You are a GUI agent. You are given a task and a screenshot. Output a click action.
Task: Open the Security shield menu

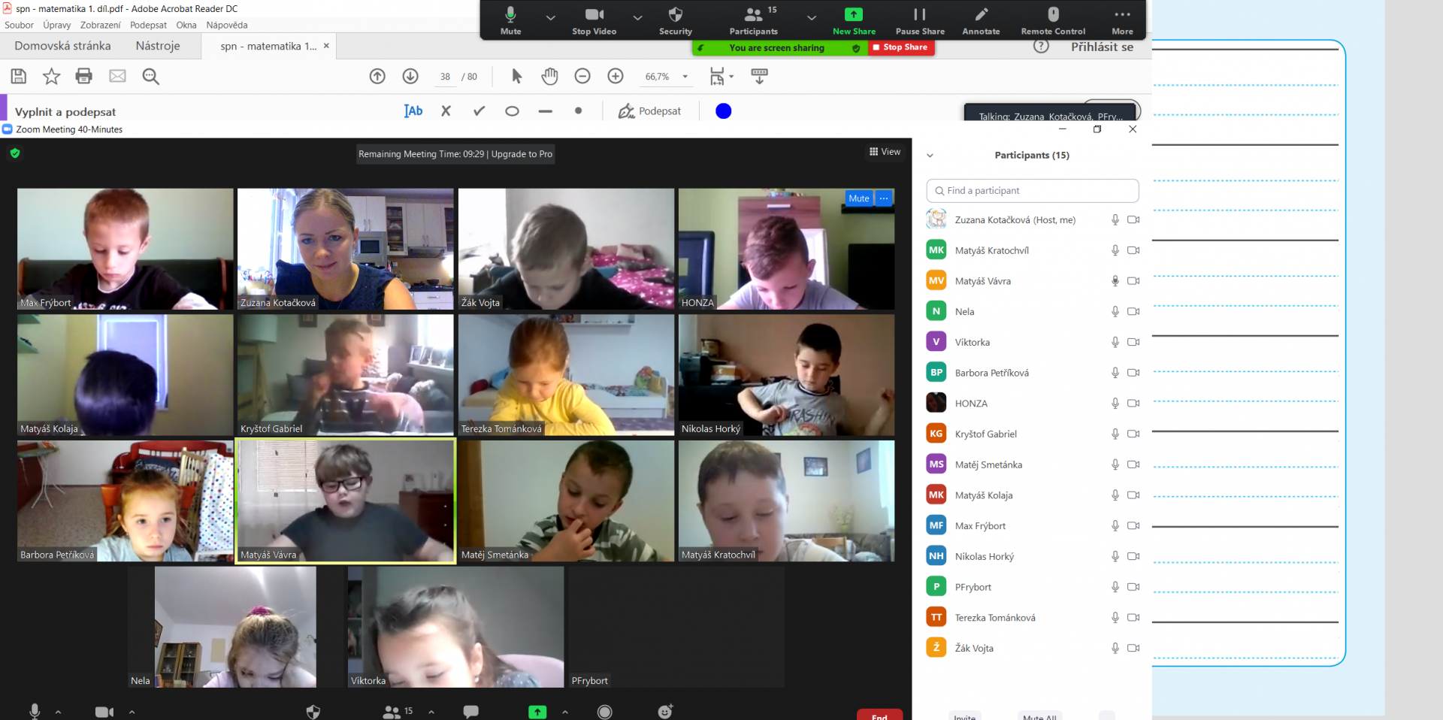pos(675,20)
